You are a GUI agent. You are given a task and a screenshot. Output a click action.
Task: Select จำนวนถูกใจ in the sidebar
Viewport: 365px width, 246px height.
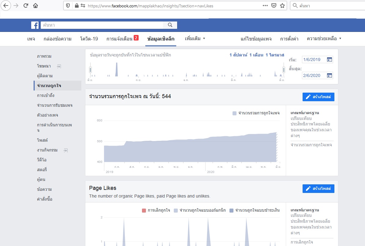tap(58, 86)
